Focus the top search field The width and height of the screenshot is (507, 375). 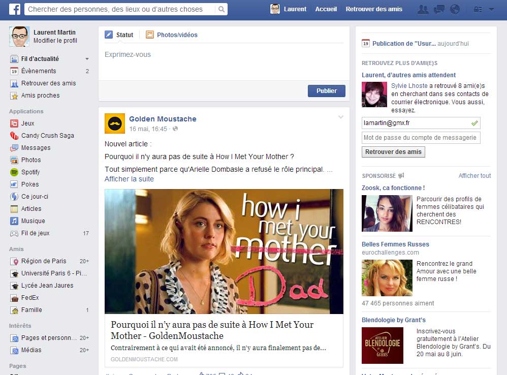[120, 9]
